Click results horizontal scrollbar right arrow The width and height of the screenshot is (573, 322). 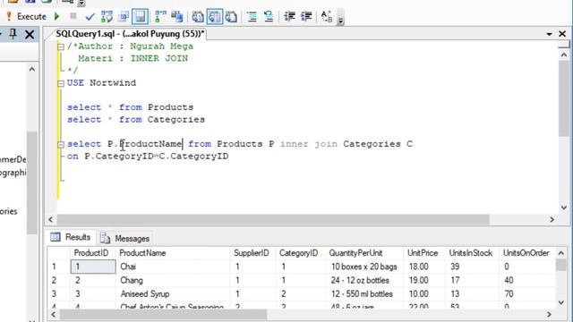coord(549,314)
